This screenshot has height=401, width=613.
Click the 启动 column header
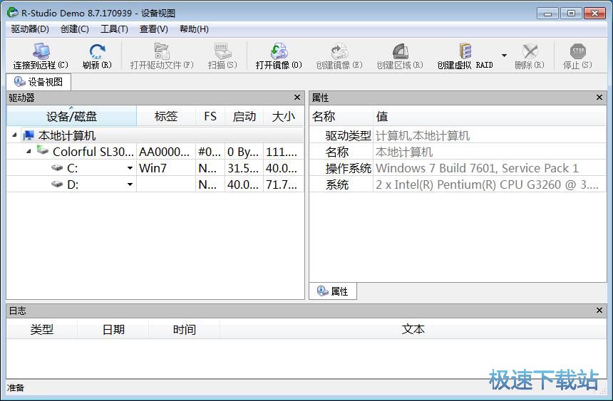244,116
